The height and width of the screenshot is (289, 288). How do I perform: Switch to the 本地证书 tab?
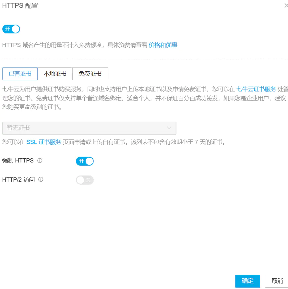click(55, 74)
